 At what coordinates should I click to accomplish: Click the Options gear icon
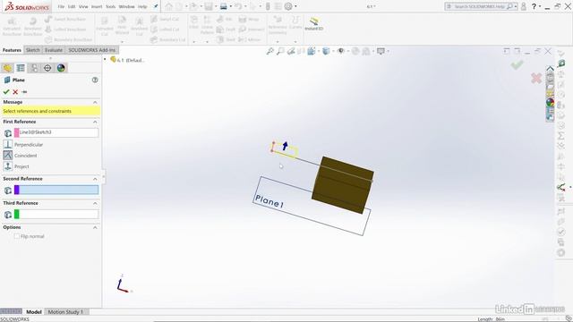pos(288,6)
